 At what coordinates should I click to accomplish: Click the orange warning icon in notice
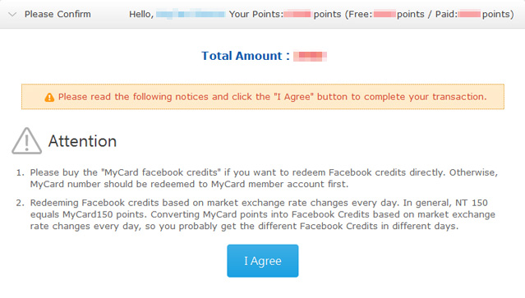tap(49, 98)
